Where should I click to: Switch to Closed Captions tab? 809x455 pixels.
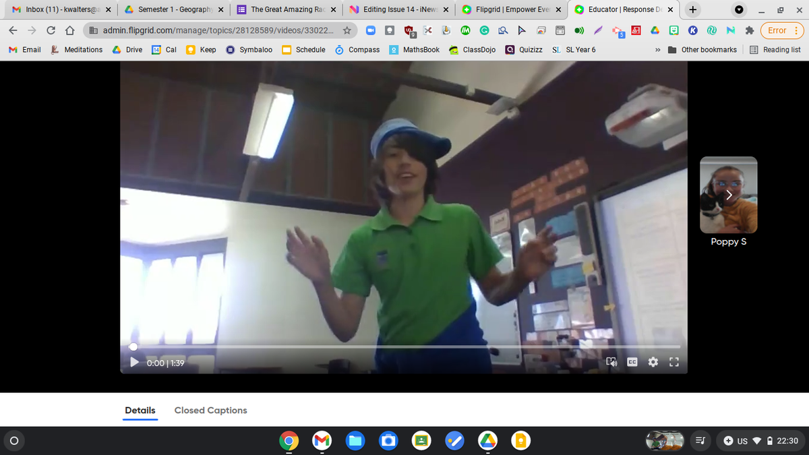(210, 411)
